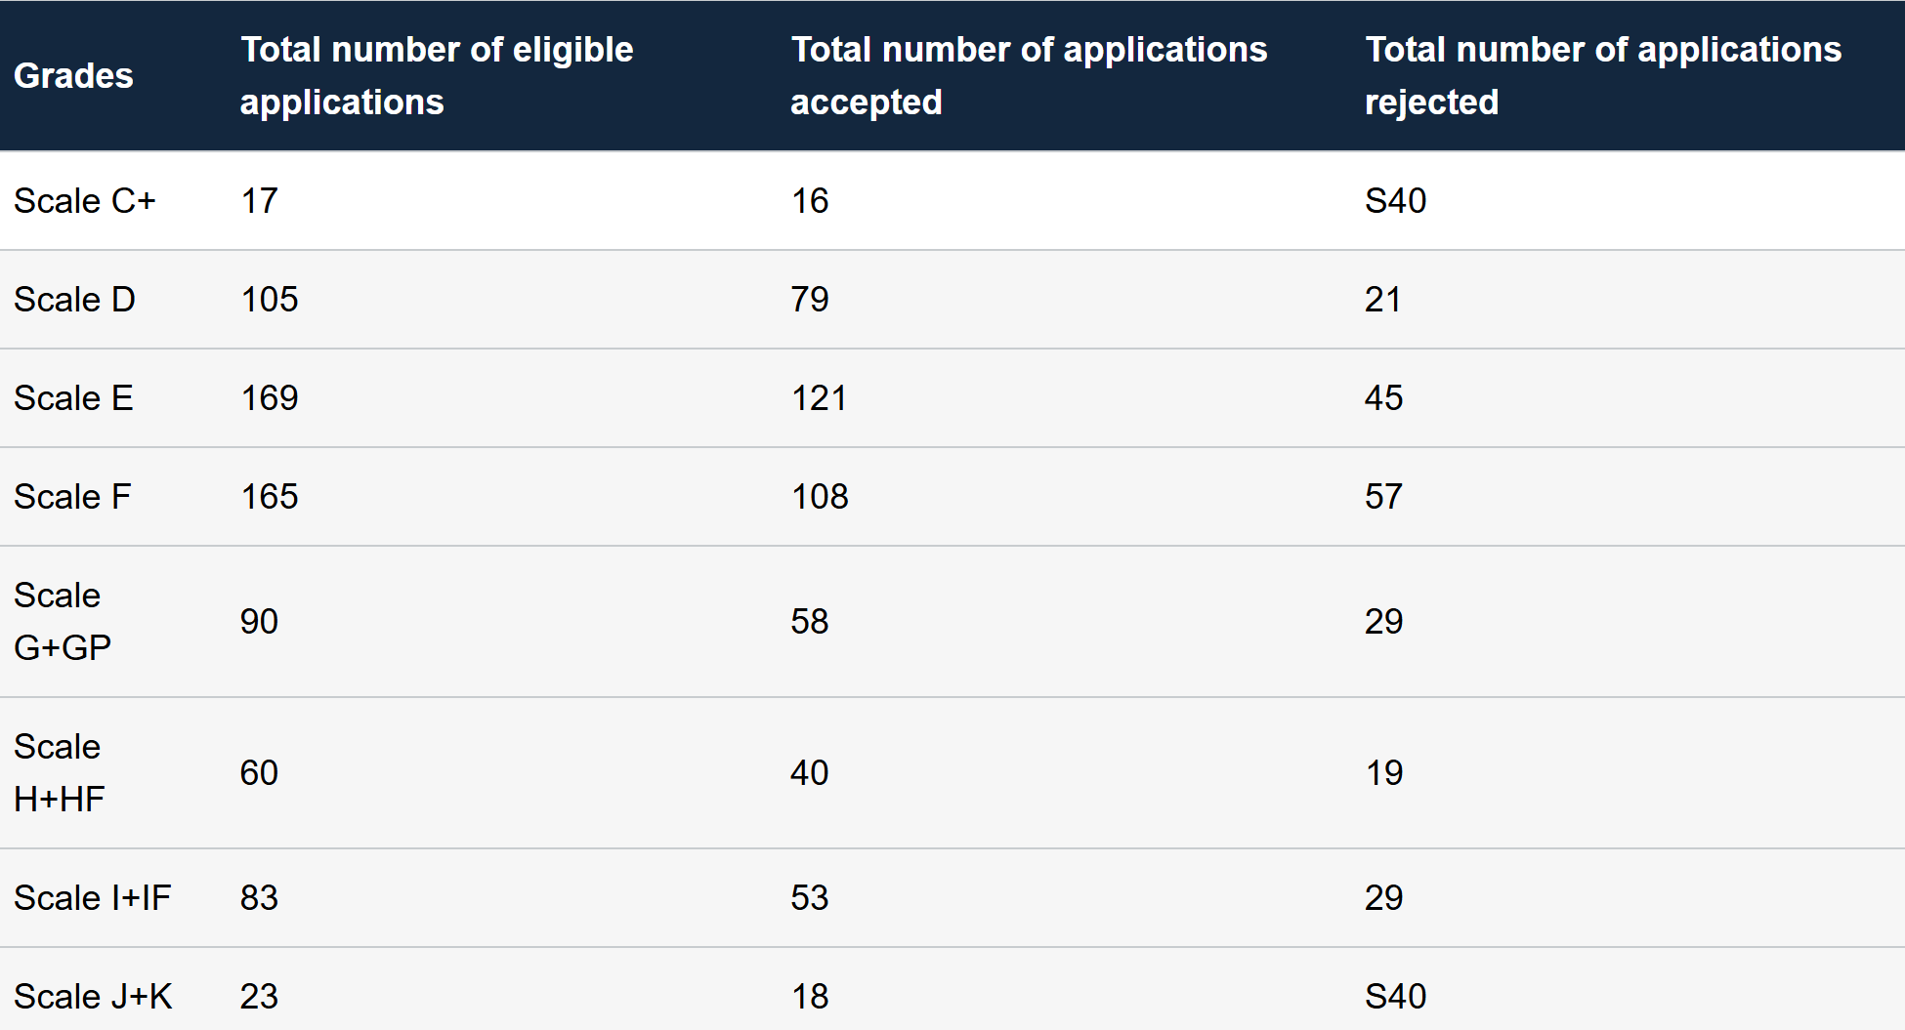Click Scale J+K's eligible value 23
The image size is (1905, 1030).
pyautogui.click(x=259, y=997)
